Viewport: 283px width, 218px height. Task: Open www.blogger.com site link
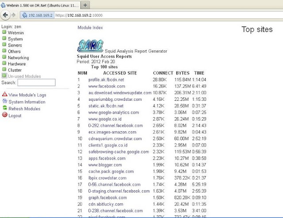point(105,165)
